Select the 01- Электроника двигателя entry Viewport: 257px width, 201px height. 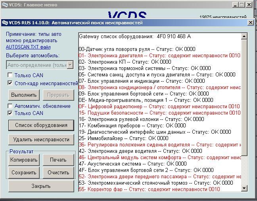159,55
